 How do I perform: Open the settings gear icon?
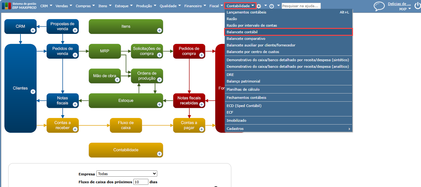(x=259, y=6)
